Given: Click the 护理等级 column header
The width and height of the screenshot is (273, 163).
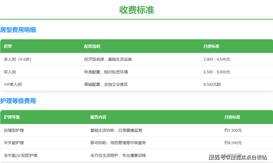Looking at the screenshot, I should click(12, 117).
